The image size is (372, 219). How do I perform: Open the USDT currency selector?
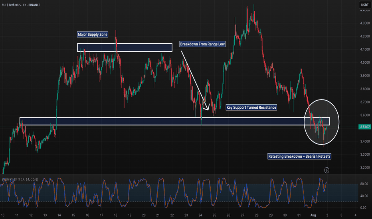365,5
